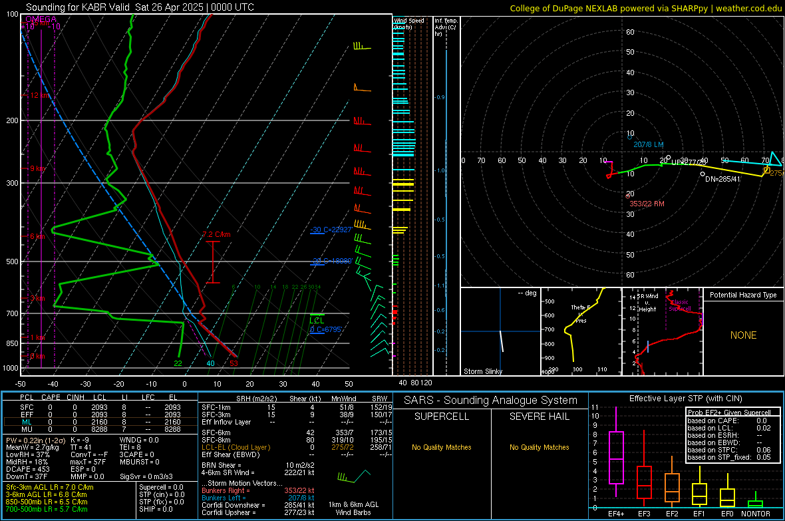Click the 'Potential Hazard Type' heading
This screenshot has height=521, width=785.
pos(743,295)
